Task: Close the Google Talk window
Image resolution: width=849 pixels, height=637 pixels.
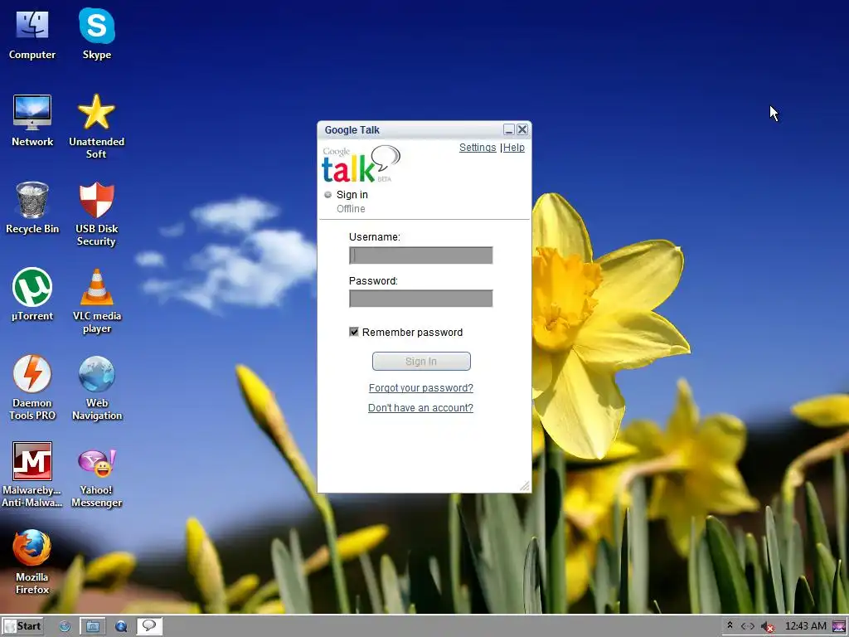Action: pyautogui.click(x=522, y=129)
